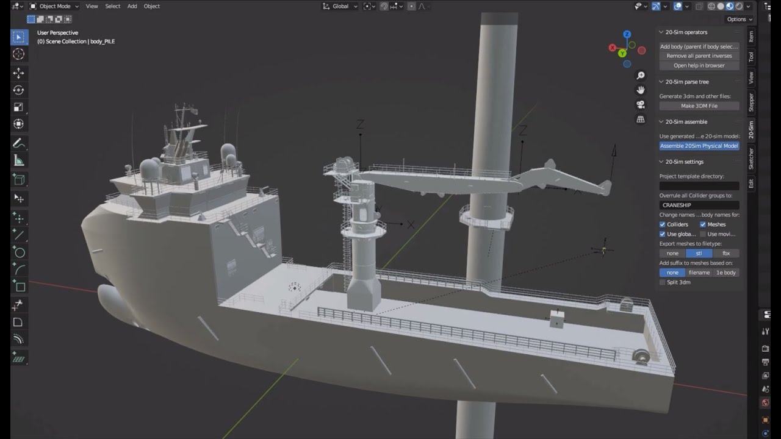Select the Rotate tool
Screen dimensions: 781x439
pyautogui.click(x=19, y=90)
